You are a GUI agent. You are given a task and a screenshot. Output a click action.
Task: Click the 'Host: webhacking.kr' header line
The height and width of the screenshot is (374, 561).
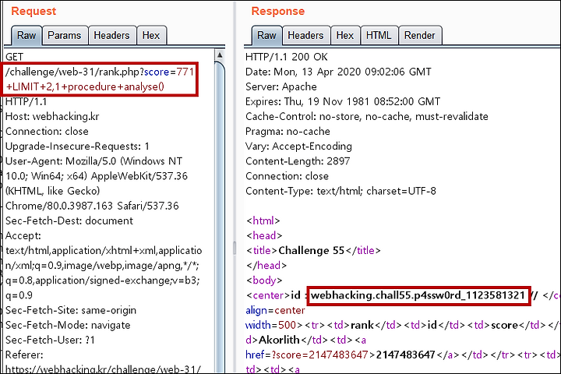(52, 117)
